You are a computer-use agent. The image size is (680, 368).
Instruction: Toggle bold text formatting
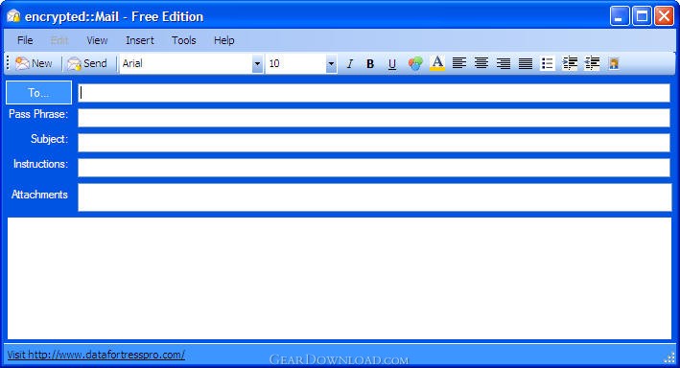click(x=370, y=63)
